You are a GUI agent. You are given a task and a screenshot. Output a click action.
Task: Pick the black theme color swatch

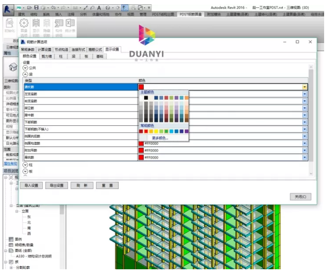[x=146, y=98]
